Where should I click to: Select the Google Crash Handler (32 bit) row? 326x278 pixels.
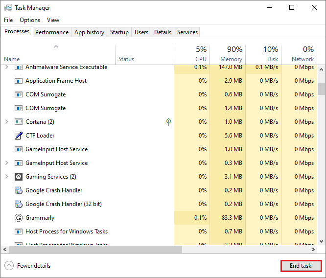pos(159,204)
